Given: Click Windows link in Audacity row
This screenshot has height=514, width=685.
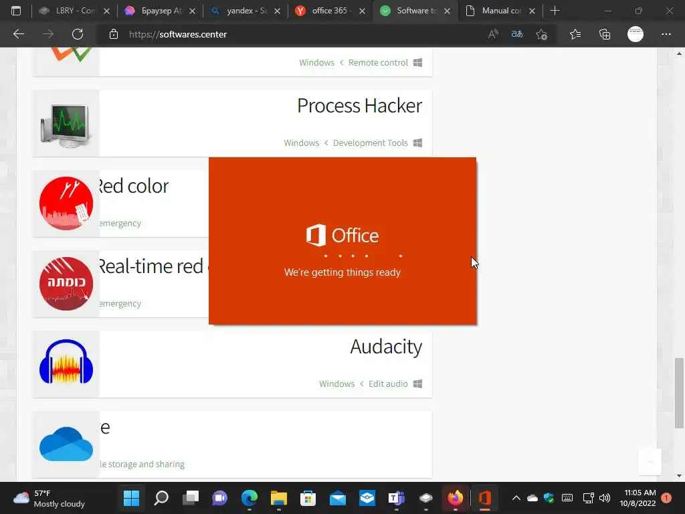Looking at the screenshot, I should point(337,383).
